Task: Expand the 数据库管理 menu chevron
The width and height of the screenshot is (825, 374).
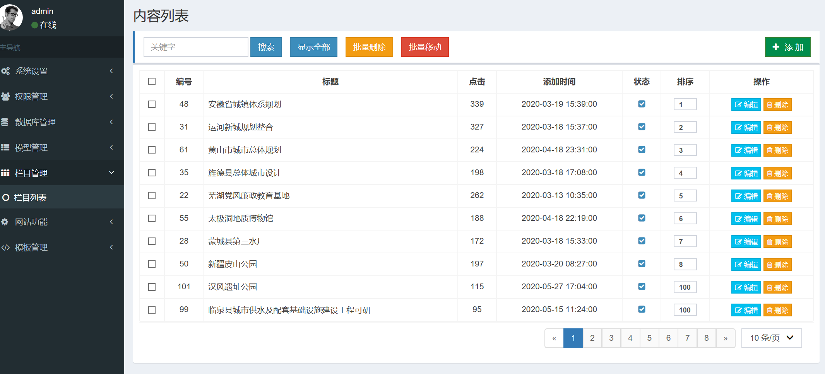Action: (111, 122)
